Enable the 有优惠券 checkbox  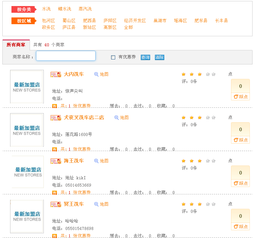(113, 57)
